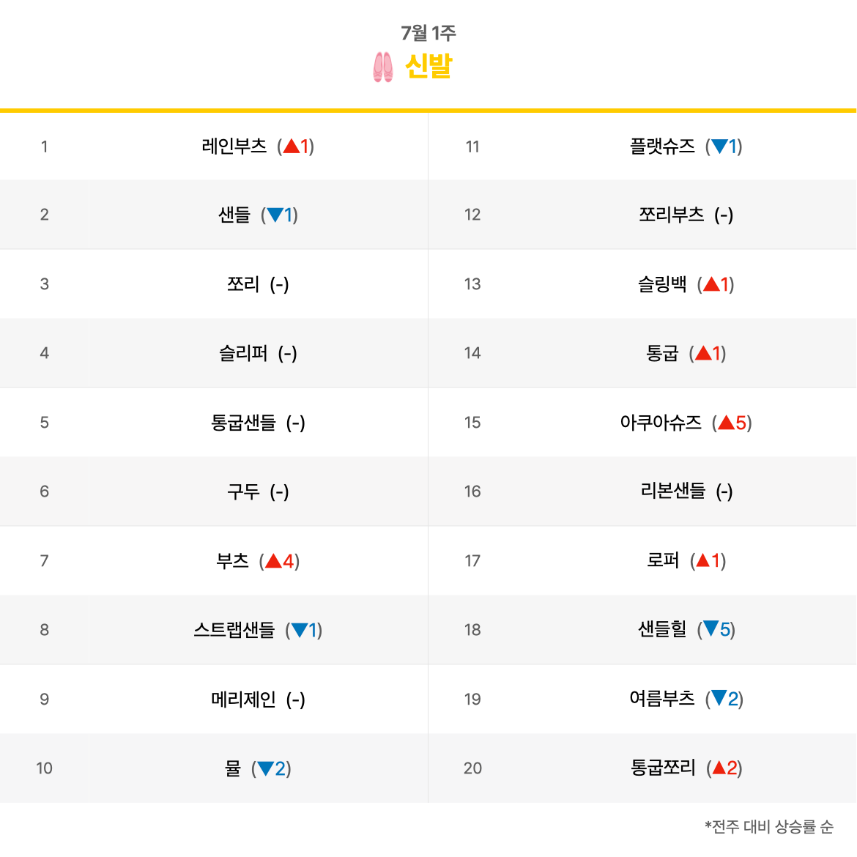Click the 스트랩샌들 ranking row

pyautogui.click(x=214, y=630)
